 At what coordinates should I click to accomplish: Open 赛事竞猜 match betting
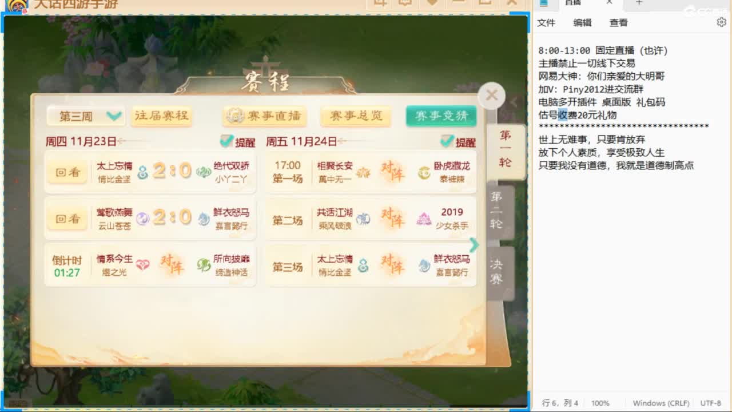(x=441, y=116)
